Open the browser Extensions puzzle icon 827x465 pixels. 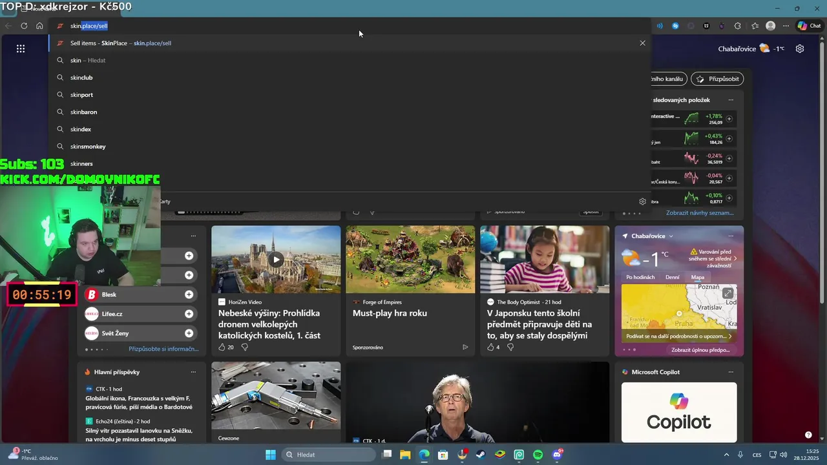[738, 26]
